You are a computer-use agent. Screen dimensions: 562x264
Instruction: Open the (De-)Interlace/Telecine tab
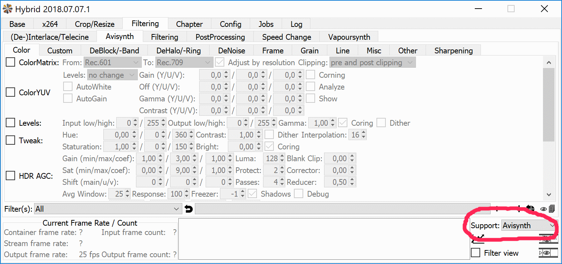[x=50, y=37]
